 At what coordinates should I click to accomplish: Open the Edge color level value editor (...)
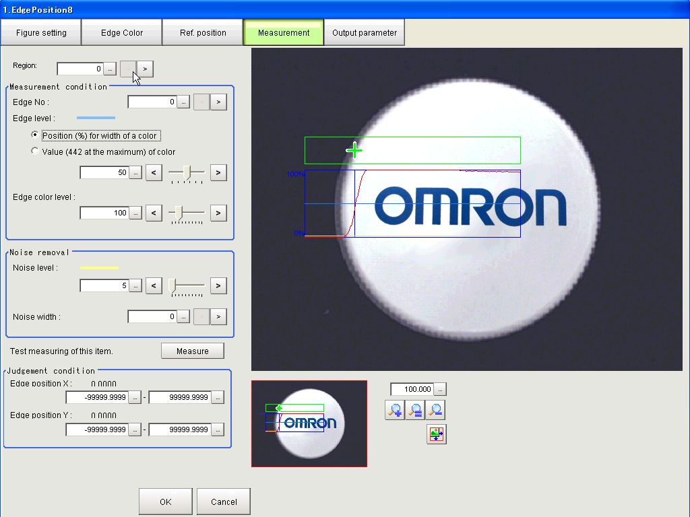tap(135, 213)
